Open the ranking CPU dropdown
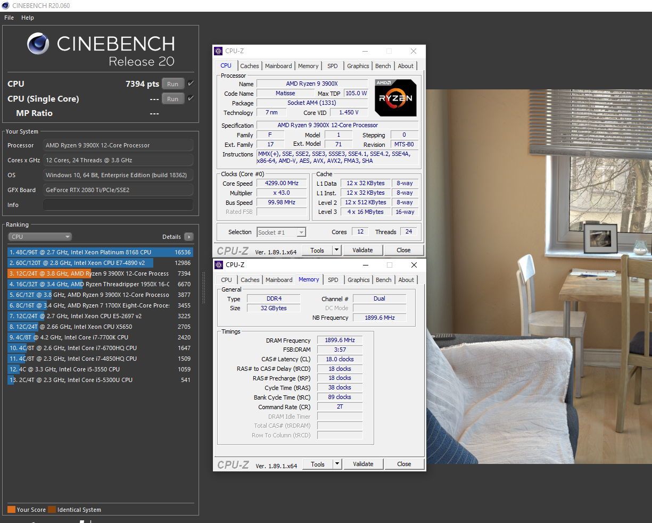 40,237
